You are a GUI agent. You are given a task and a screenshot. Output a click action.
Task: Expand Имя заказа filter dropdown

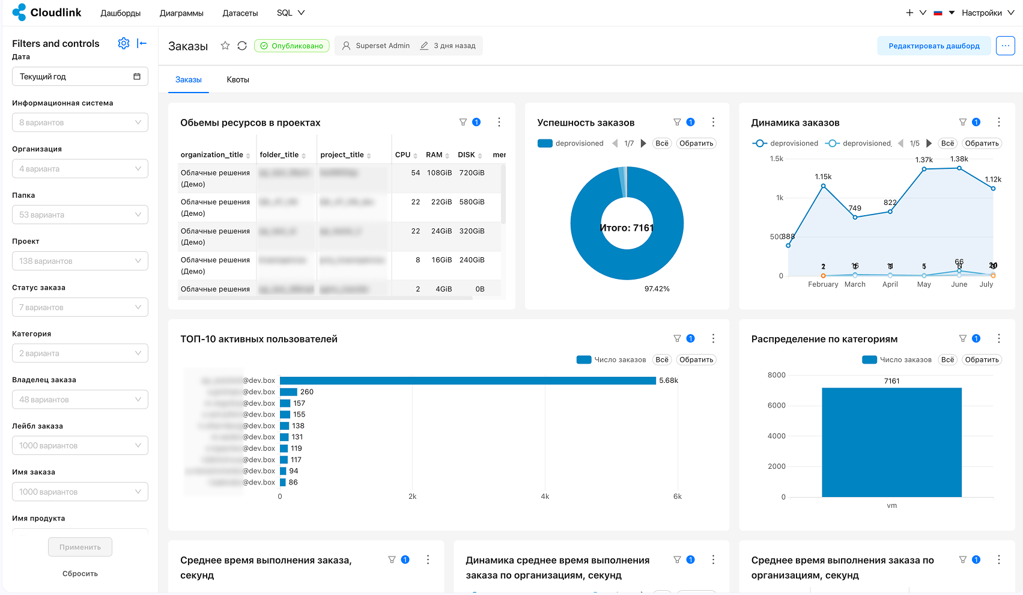pos(80,492)
